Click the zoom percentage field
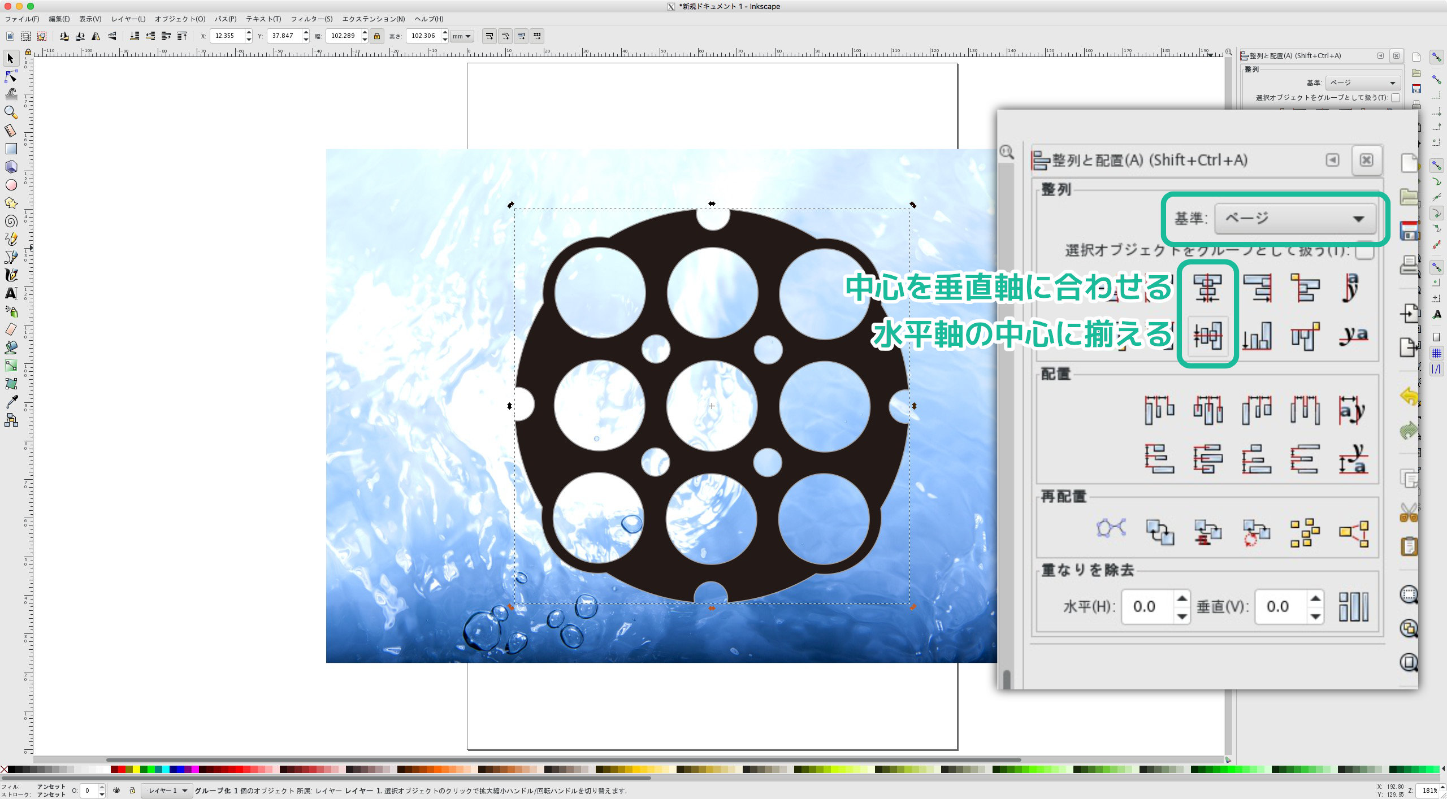1447x799 pixels. click(x=1428, y=791)
